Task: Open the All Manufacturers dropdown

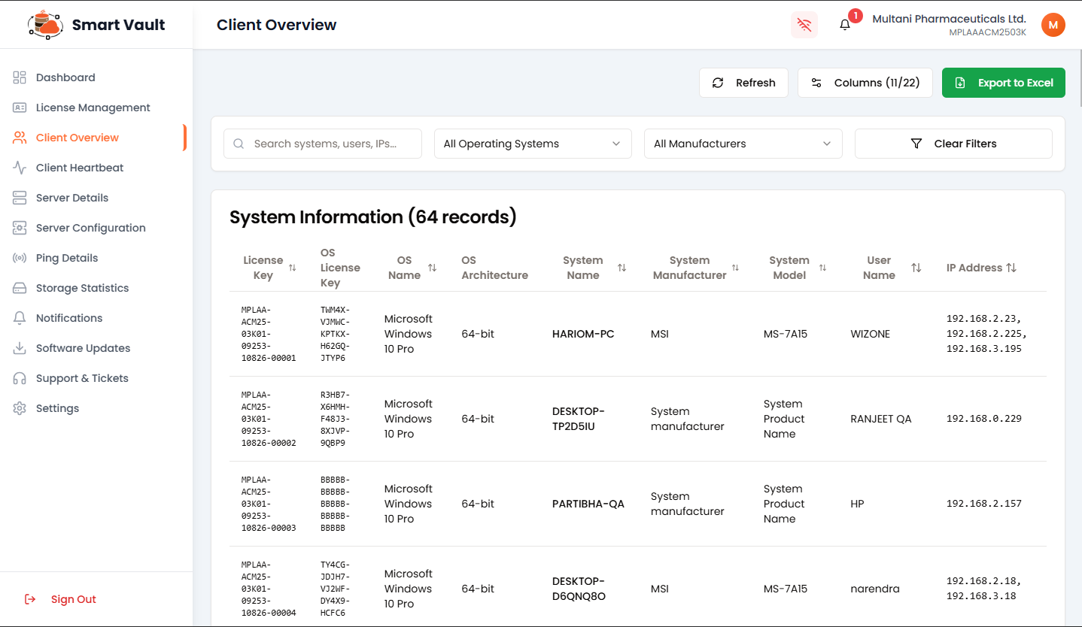Action: [743, 143]
